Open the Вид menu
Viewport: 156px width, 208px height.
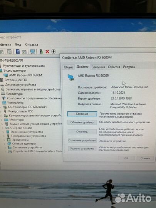[18, 45]
